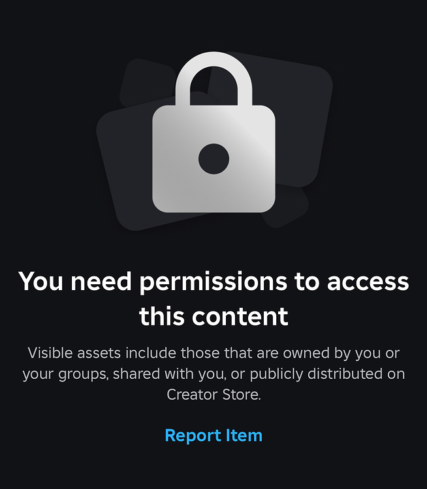Click the "Visible assets include those" sentence line
This screenshot has height=489, width=427.
(x=214, y=353)
